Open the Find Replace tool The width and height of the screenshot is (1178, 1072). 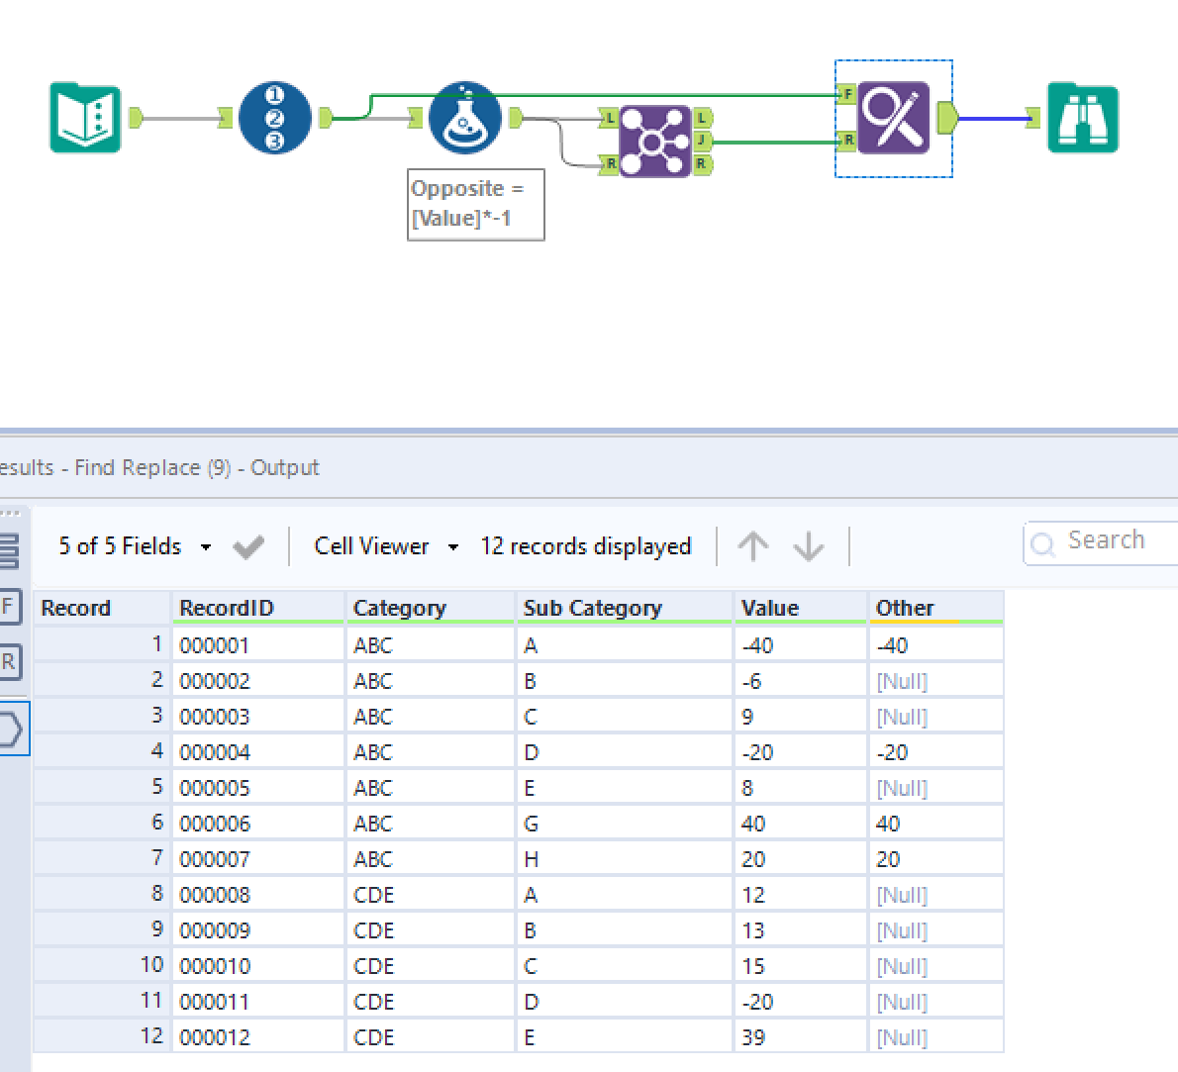pyautogui.click(x=894, y=118)
